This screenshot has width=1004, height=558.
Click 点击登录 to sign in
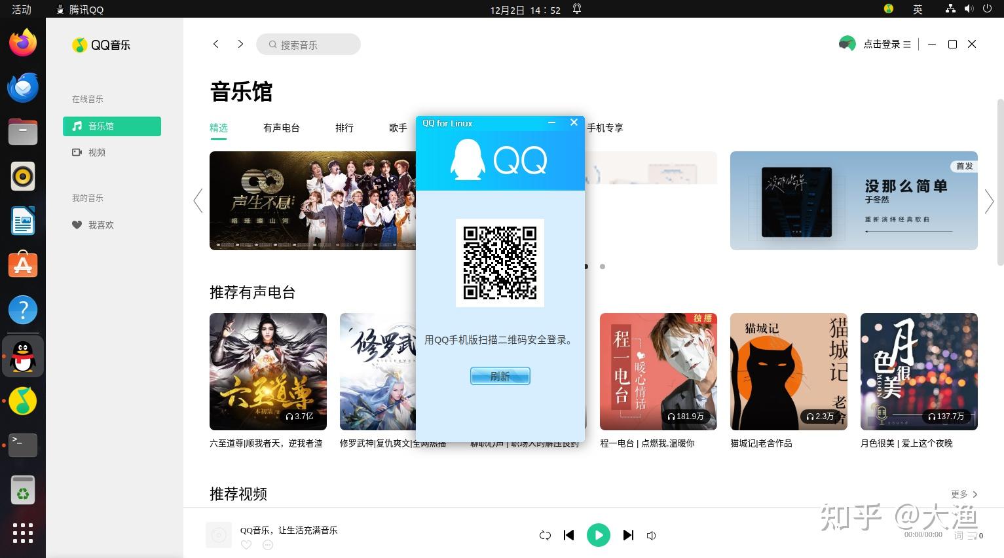tap(881, 44)
